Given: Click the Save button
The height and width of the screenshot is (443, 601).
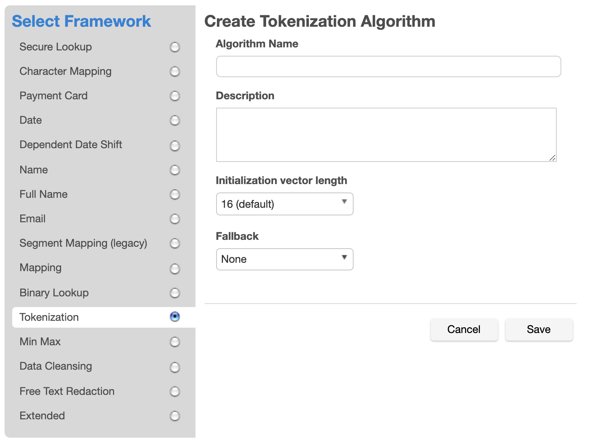Looking at the screenshot, I should pyautogui.click(x=539, y=329).
